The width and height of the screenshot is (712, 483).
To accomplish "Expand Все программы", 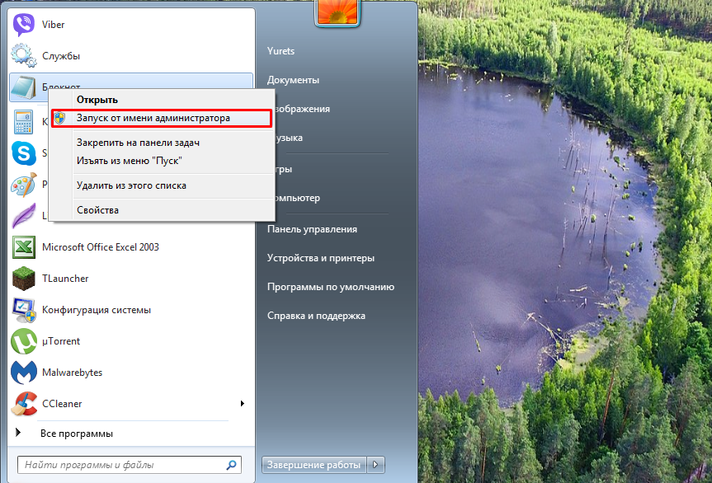I will [x=76, y=434].
